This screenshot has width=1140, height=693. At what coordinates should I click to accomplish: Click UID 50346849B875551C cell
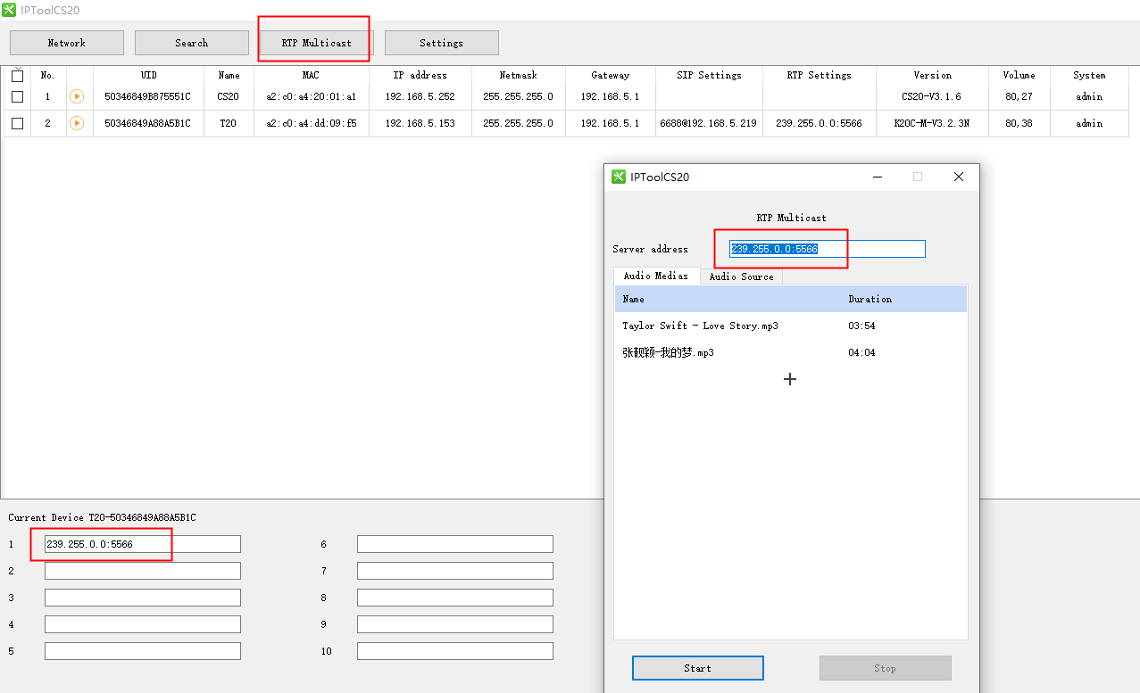(x=148, y=96)
